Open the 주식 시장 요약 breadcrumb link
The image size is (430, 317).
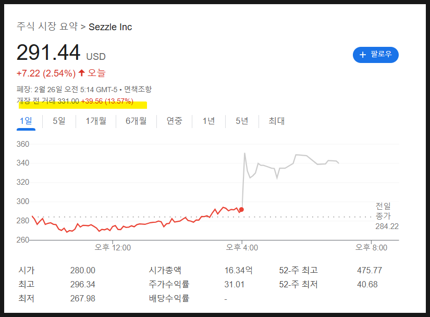47,27
